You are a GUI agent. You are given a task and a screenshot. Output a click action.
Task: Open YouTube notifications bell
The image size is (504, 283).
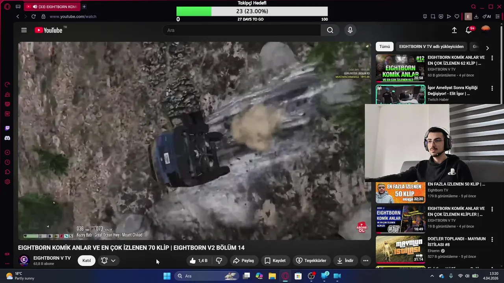point(469,30)
